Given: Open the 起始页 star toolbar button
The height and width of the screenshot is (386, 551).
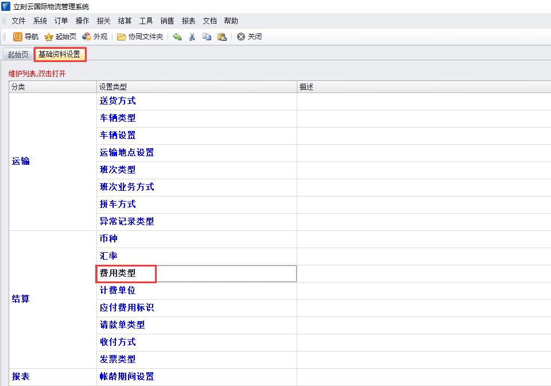Looking at the screenshot, I should tap(49, 37).
